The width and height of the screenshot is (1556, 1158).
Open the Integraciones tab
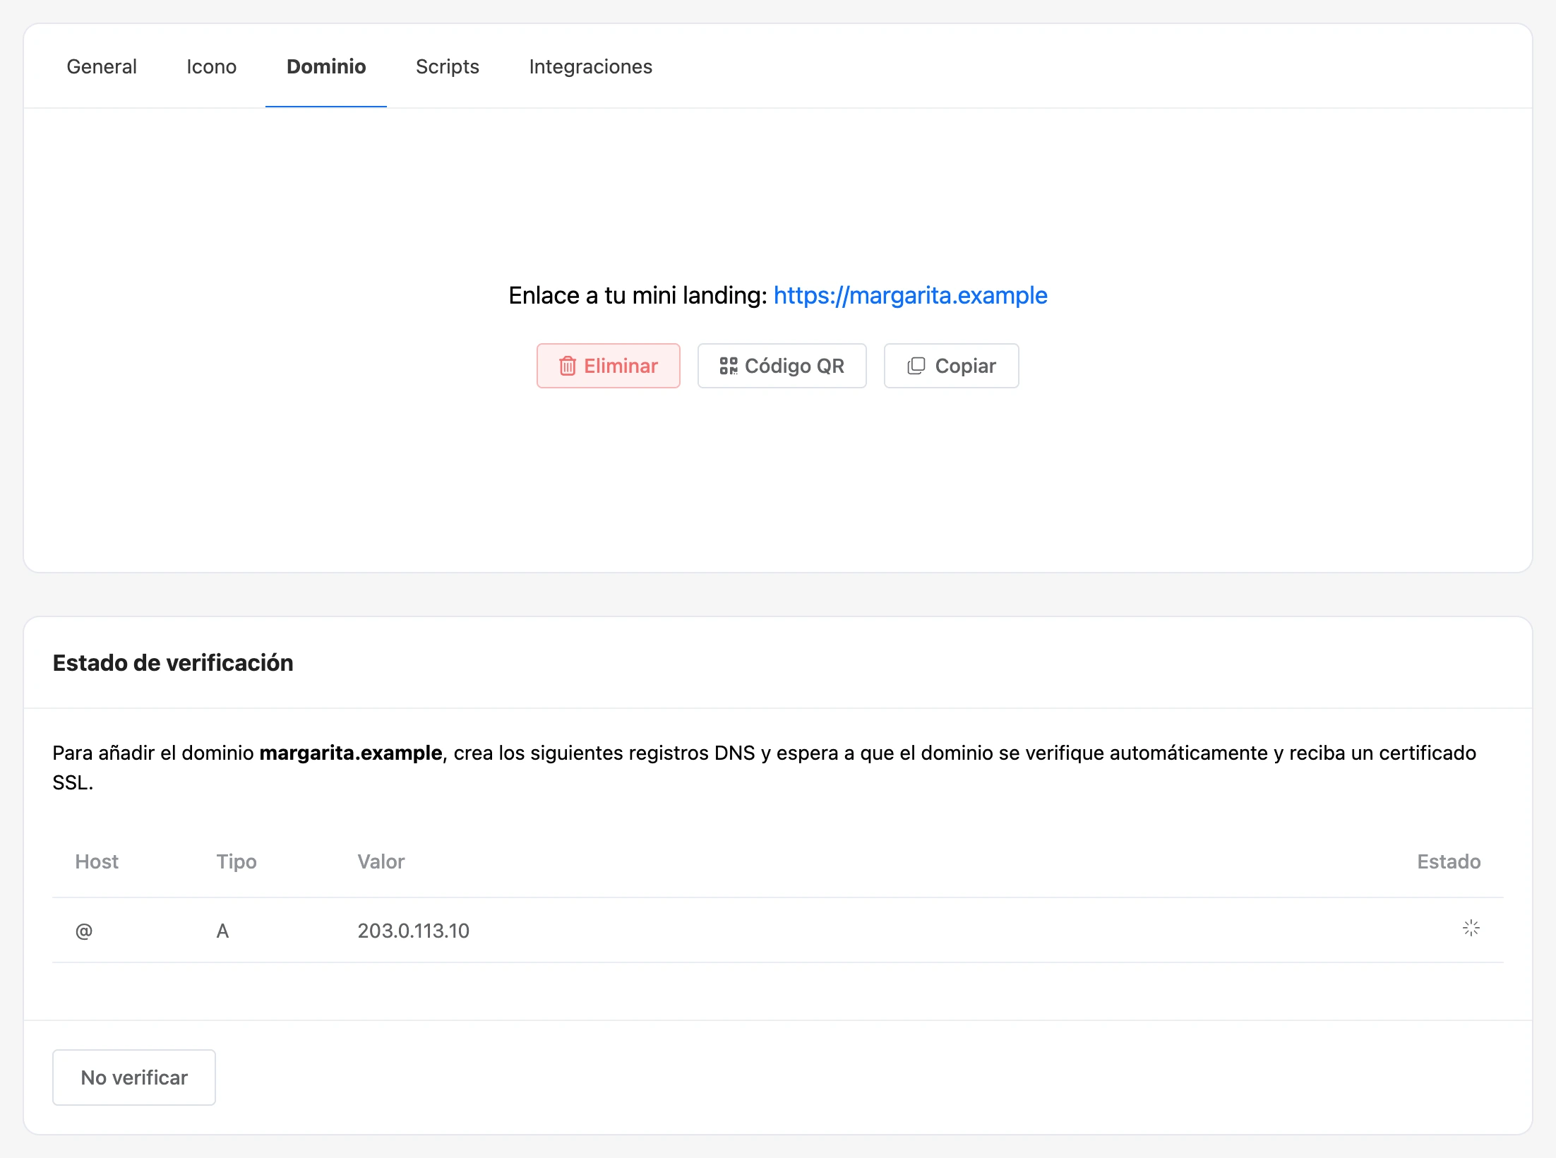(x=590, y=66)
